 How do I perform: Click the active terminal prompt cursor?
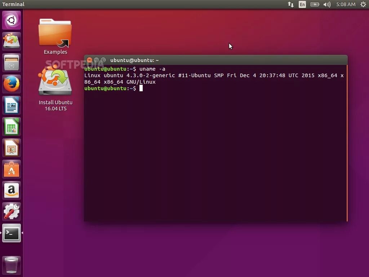click(x=141, y=88)
